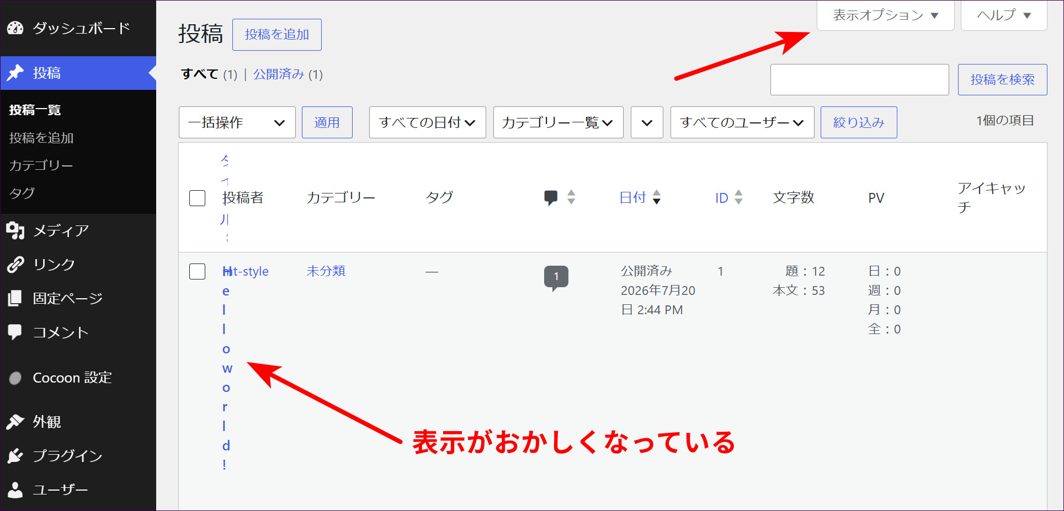Open ダッシュボード in the sidebar
Screen dimensions: 1064x511
coord(78,28)
